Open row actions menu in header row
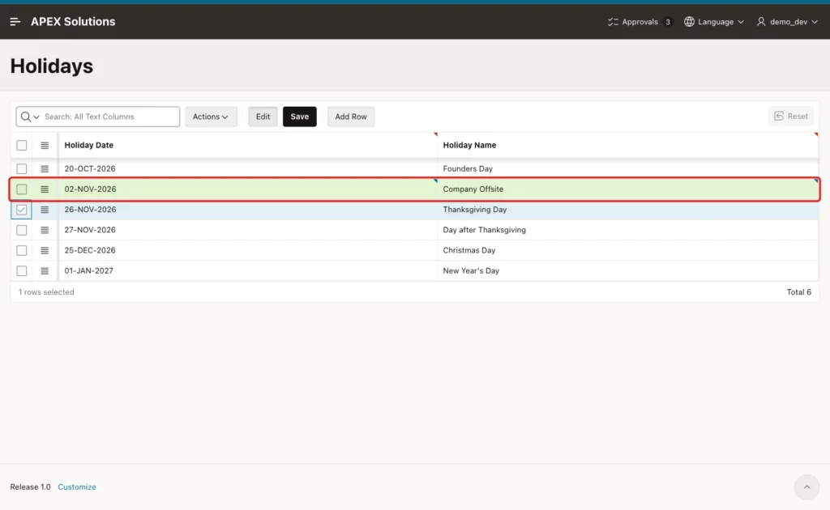This screenshot has width=830, height=510. [45, 146]
